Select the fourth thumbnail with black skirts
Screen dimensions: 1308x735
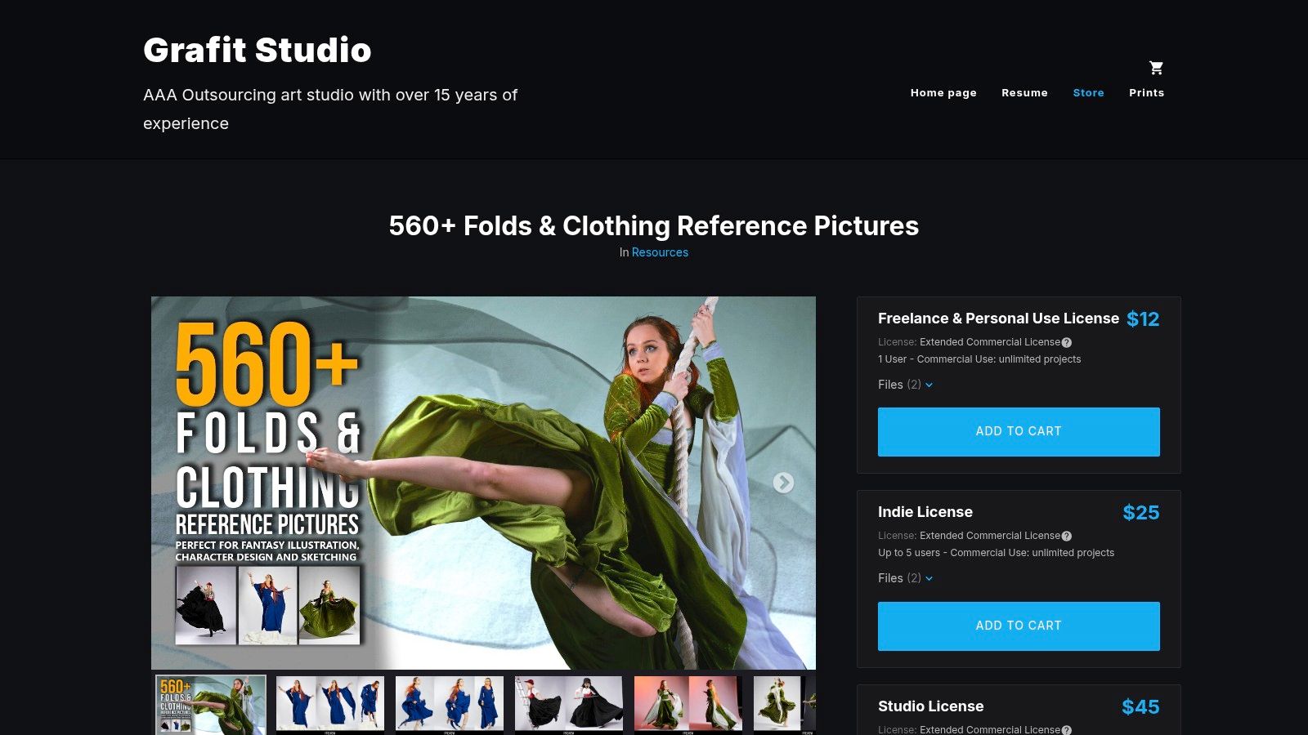(569, 704)
